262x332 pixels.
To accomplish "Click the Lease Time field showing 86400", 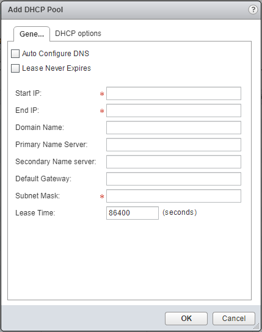I will coord(133,213).
